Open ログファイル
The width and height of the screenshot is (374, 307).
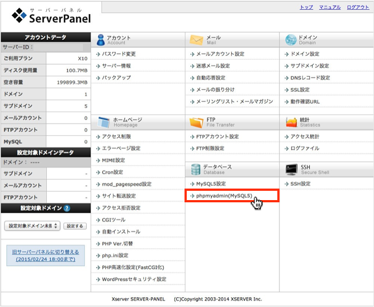[305, 149]
